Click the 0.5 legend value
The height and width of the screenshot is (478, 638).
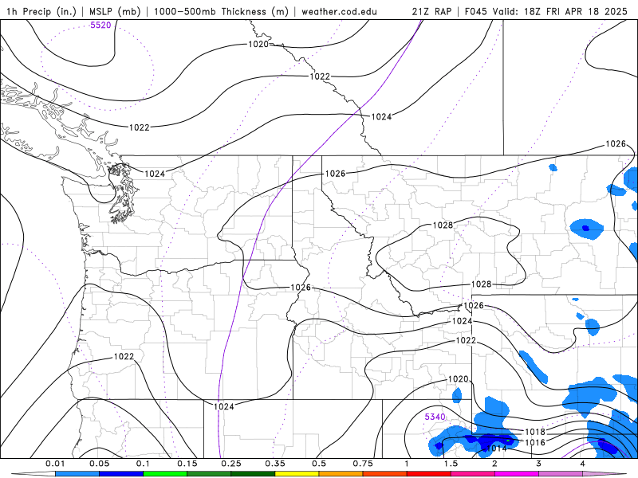coord(319,464)
